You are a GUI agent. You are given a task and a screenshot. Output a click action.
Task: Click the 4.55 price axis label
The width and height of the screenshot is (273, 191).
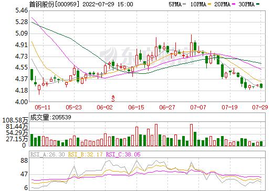click(22, 68)
